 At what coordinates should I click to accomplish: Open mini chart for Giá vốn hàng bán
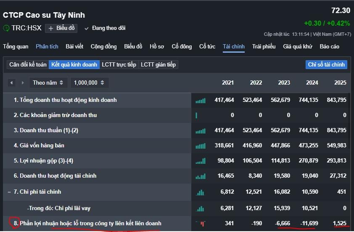tap(201, 146)
